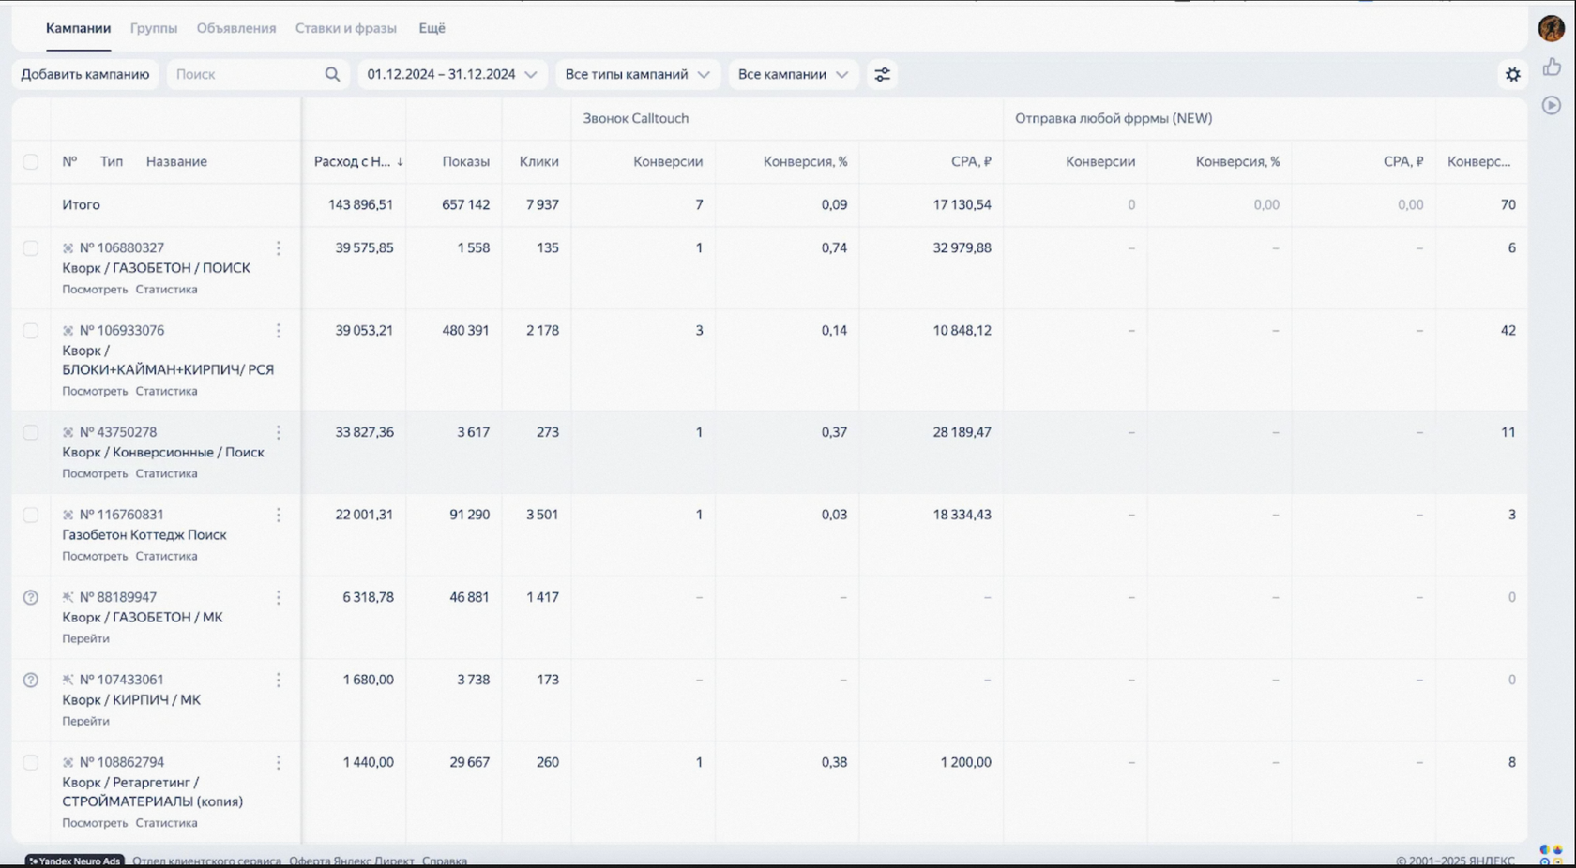Click Перейти under Кворк / КИРПИЧ / МК
Viewport: 1576px width, 868px height.
click(x=85, y=721)
